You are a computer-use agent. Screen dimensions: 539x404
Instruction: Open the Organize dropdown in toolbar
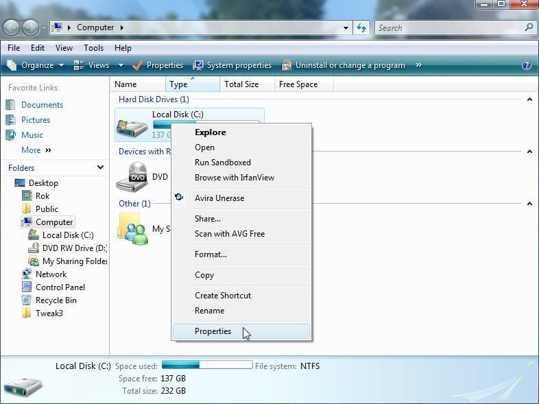click(36, 65)
